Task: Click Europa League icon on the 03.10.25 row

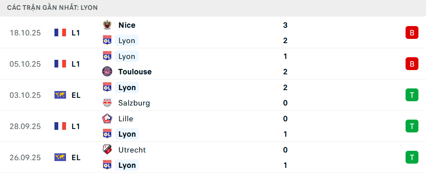Action: 60,95
